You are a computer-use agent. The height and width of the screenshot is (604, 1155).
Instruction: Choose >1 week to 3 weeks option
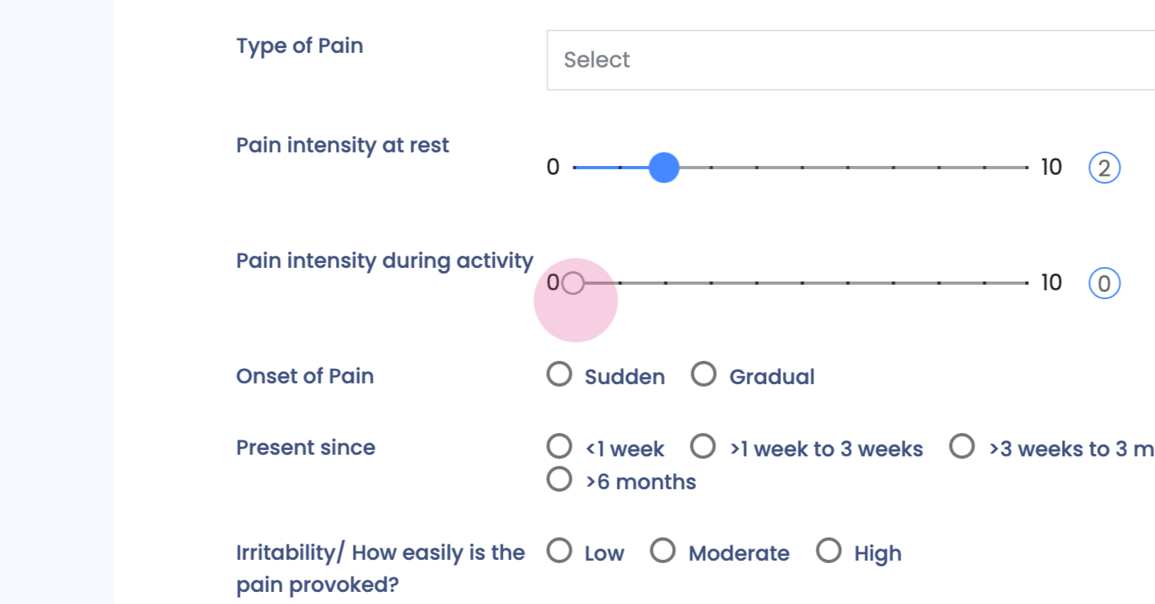point(703,446)
